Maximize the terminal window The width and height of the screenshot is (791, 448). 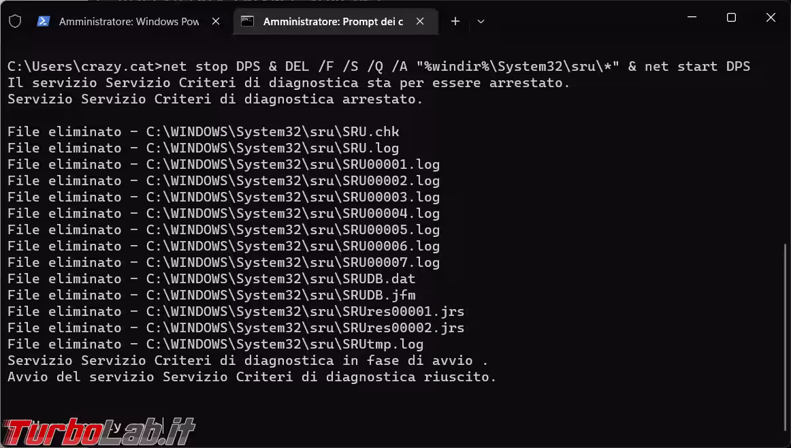click(x=731, y=18)
